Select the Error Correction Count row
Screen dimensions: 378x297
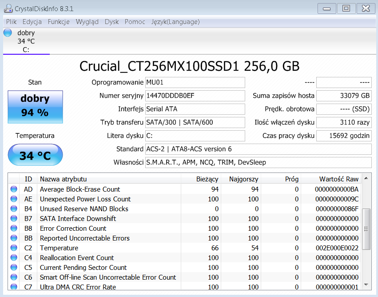(185, 228)
